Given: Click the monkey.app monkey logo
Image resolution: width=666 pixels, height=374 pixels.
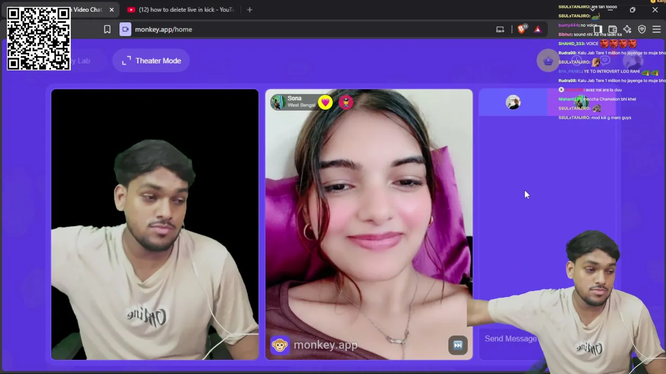Looking at the screenshot, I should click(279, 345).
